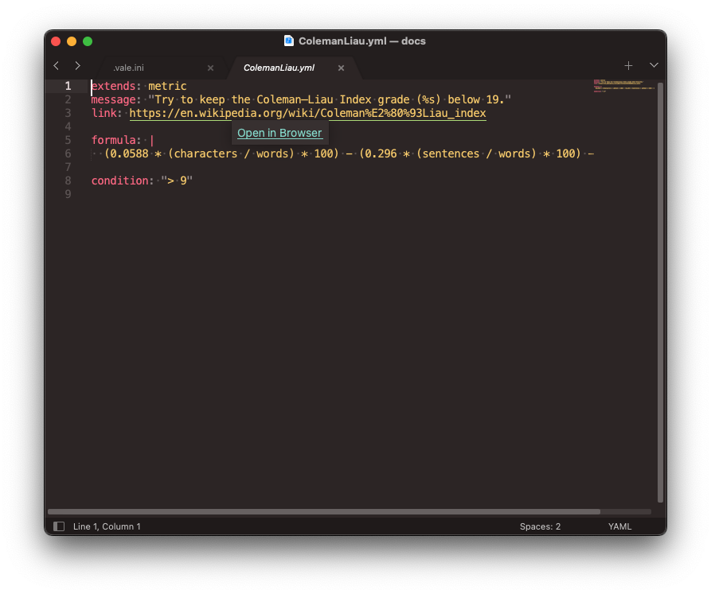Close the ColemanLiau.yml tab
Screen dimensions: 711x594
coord(341,68)
